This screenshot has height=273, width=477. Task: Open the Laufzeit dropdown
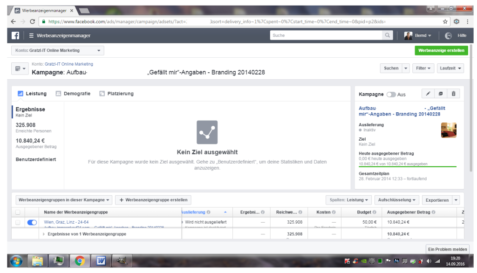(x=451, y=68)
